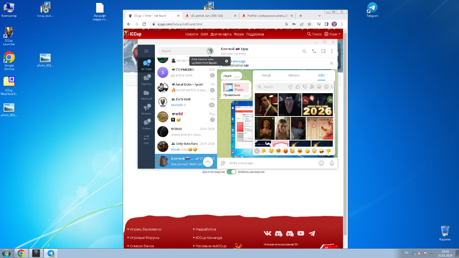The height and width of the screenshot is (258, 459).
Task: Reload the ICCup page
Action: 144,24
